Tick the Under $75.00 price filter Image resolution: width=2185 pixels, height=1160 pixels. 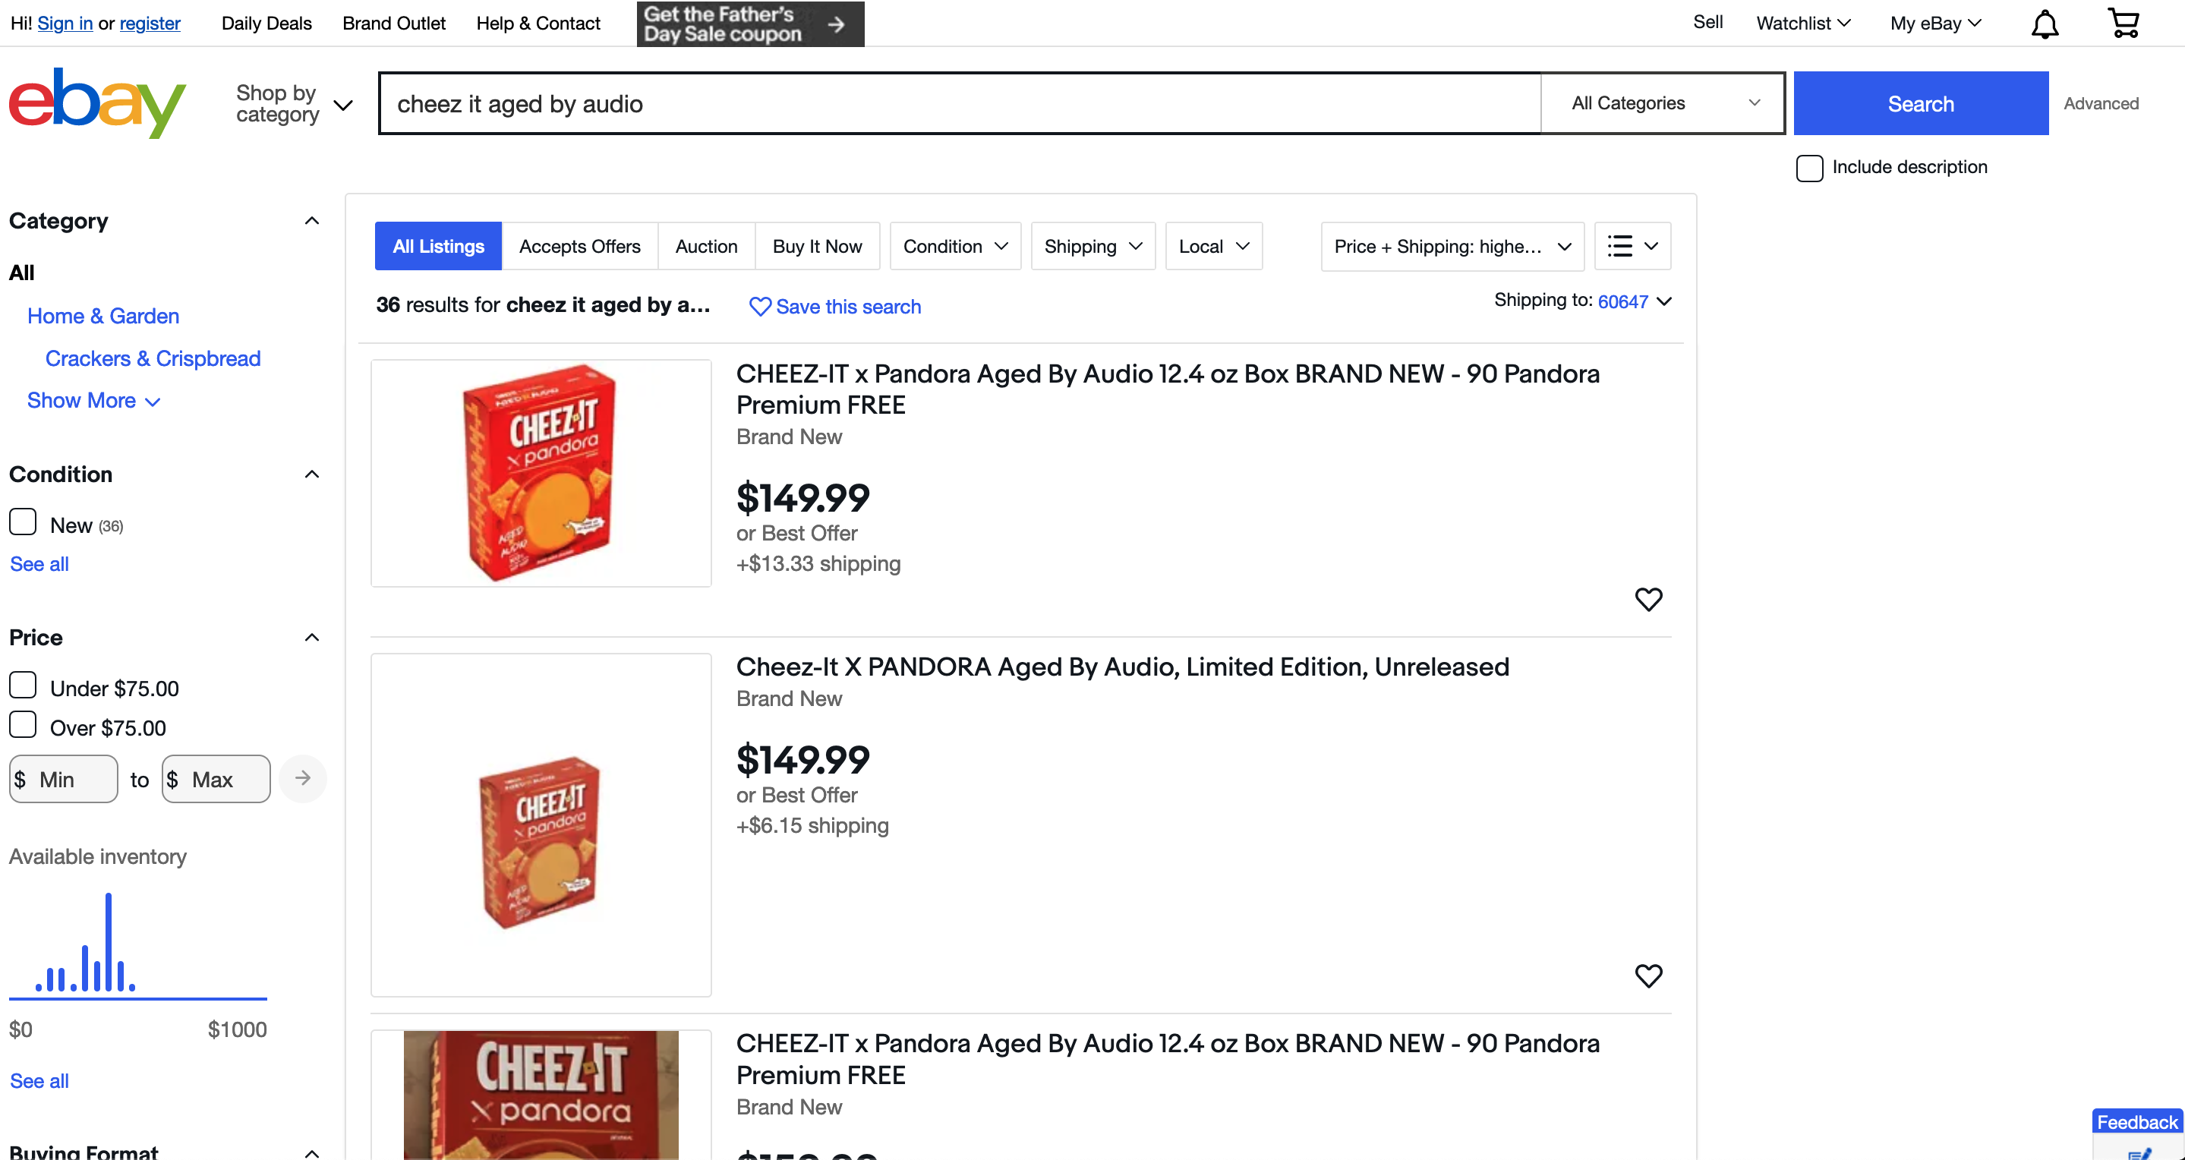[23, 686]
